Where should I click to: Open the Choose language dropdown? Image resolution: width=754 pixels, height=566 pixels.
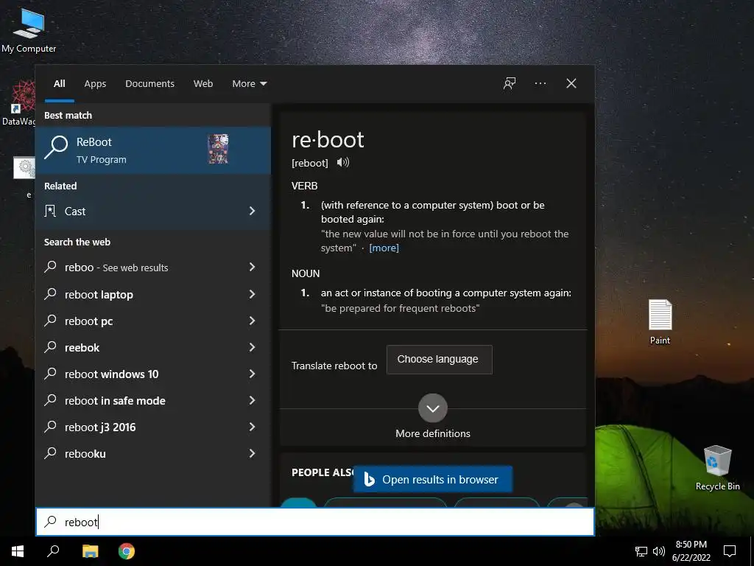pyautogui.click(x=439, y=360)
